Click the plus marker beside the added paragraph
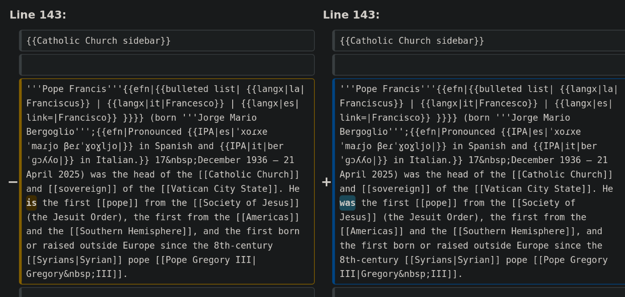This screenshot has width=625, height=297. tap(326, 182)
